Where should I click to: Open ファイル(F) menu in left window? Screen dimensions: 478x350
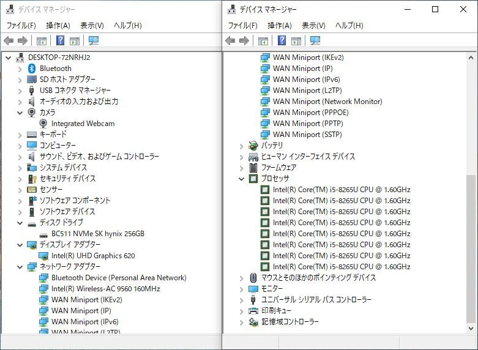click(x=21, y=25)
